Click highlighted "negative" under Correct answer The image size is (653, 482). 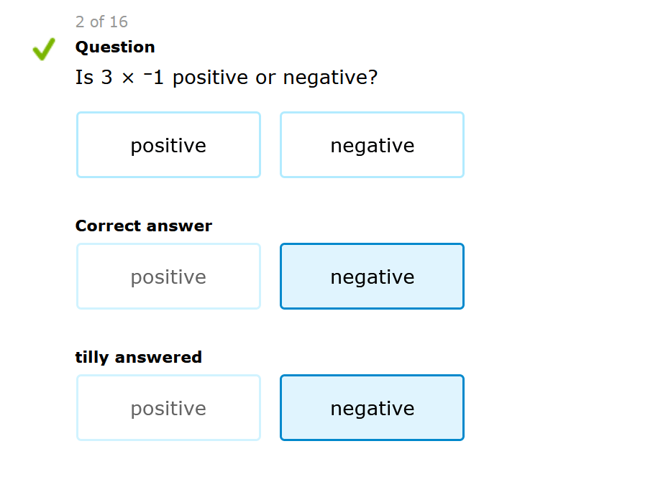tap(372, 277)
